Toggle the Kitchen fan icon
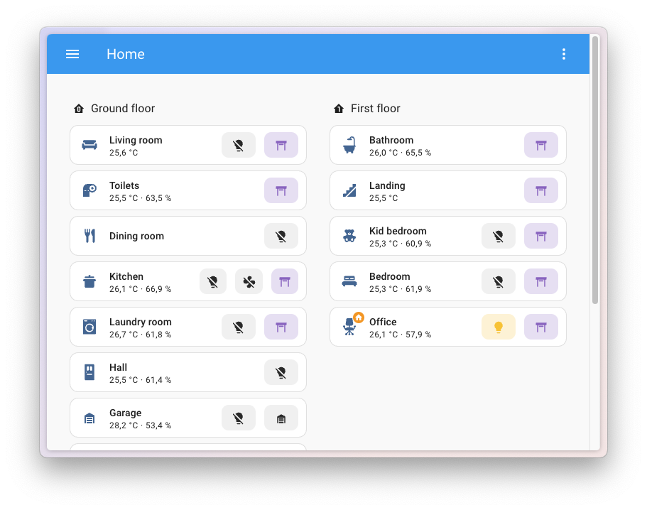Image resolution: width=647 pixels, height=510 pixels. pos(249,281)
